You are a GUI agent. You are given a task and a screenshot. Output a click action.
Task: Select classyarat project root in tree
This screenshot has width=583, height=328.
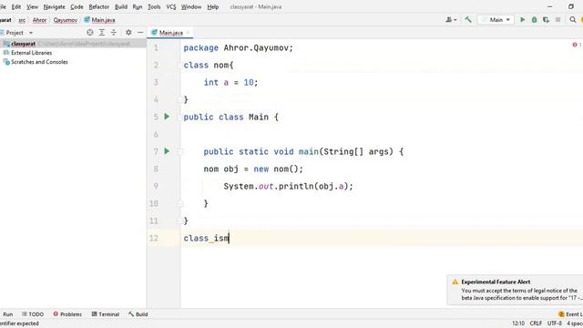point(73,44)
